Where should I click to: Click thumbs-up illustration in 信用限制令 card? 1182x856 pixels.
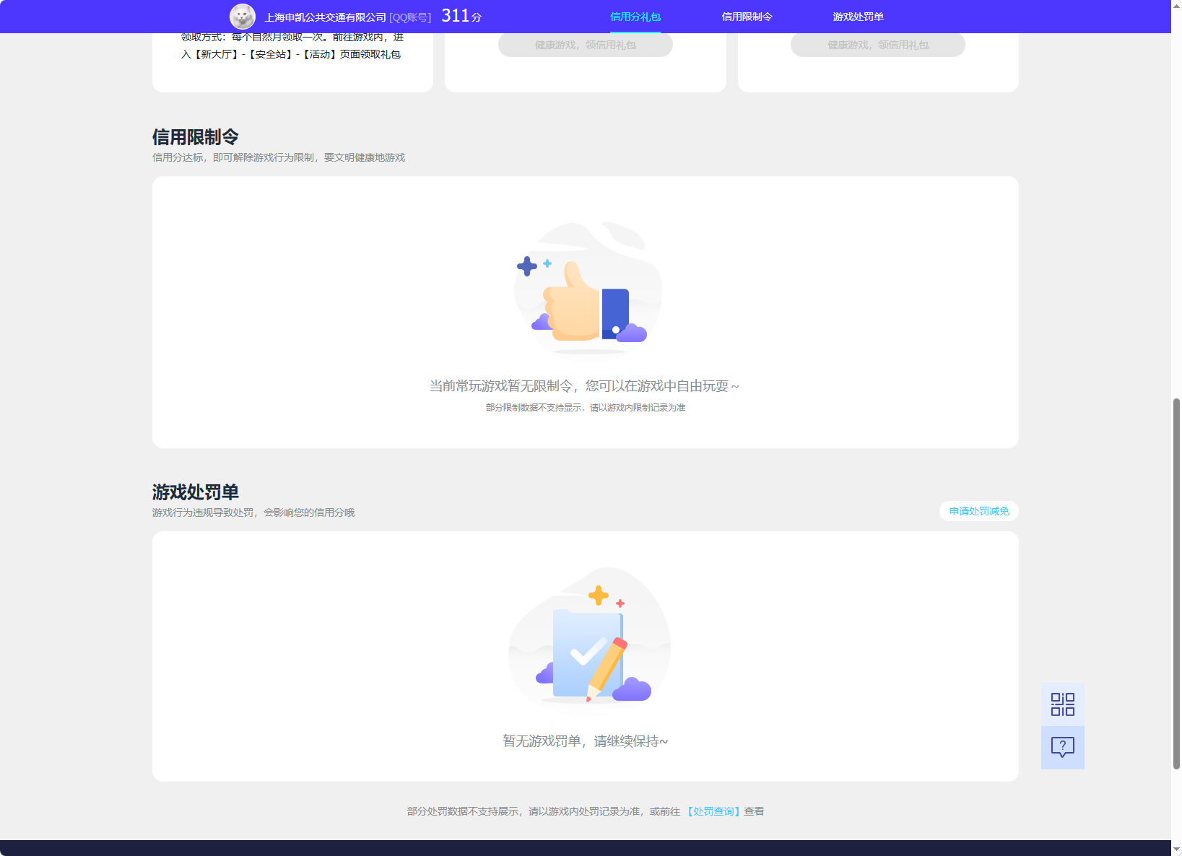[588, 288]
